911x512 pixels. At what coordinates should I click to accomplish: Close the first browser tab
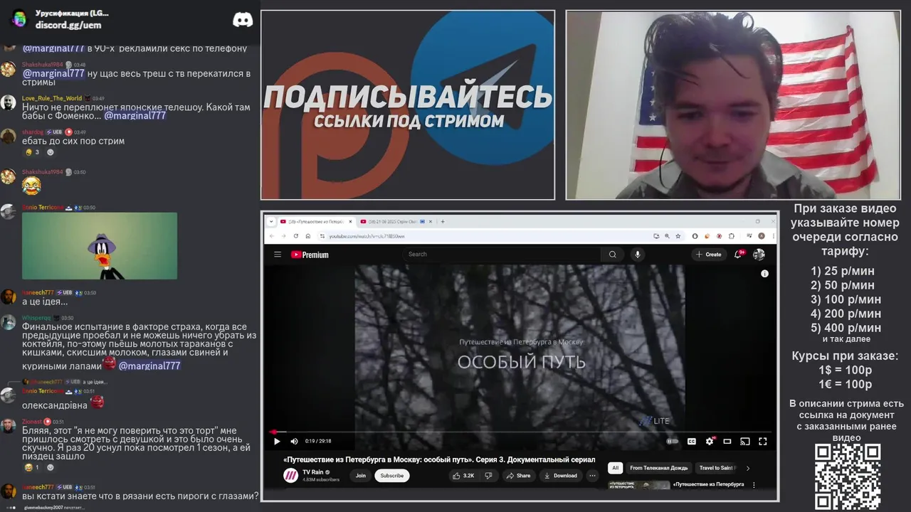[x=350, y=222]
